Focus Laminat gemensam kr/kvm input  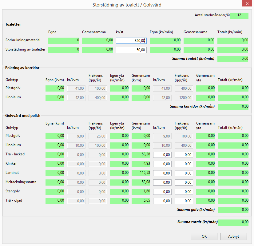pyautogui.click(x=162, y=173)
